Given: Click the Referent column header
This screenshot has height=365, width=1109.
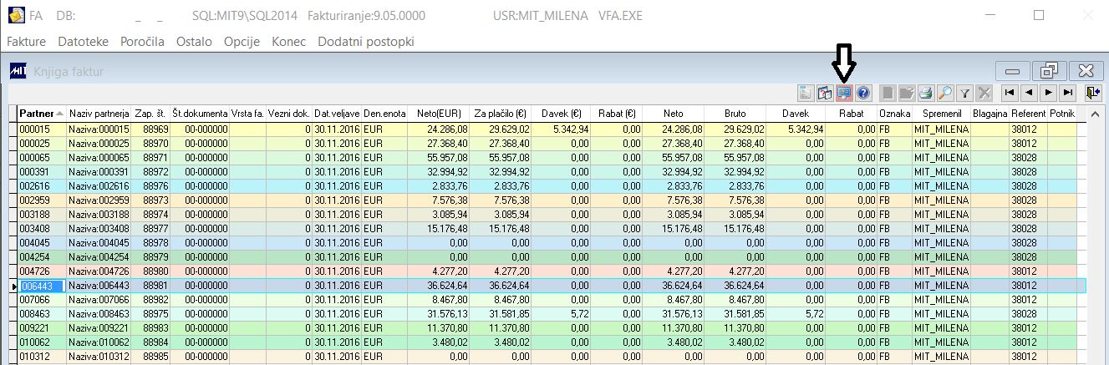Looking at the screenshot, I should pyautogui.click(x=1029, y=113).
